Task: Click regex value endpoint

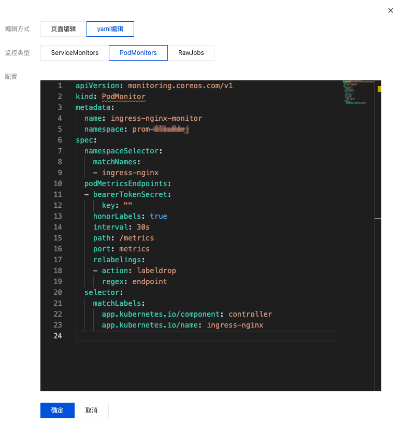Action: [150, 281]
